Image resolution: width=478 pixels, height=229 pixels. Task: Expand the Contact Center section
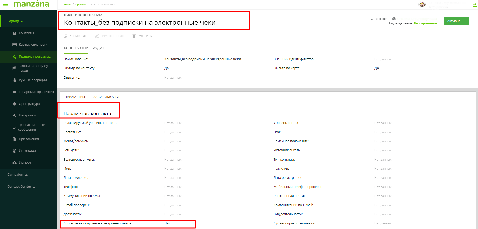(21, 187)
